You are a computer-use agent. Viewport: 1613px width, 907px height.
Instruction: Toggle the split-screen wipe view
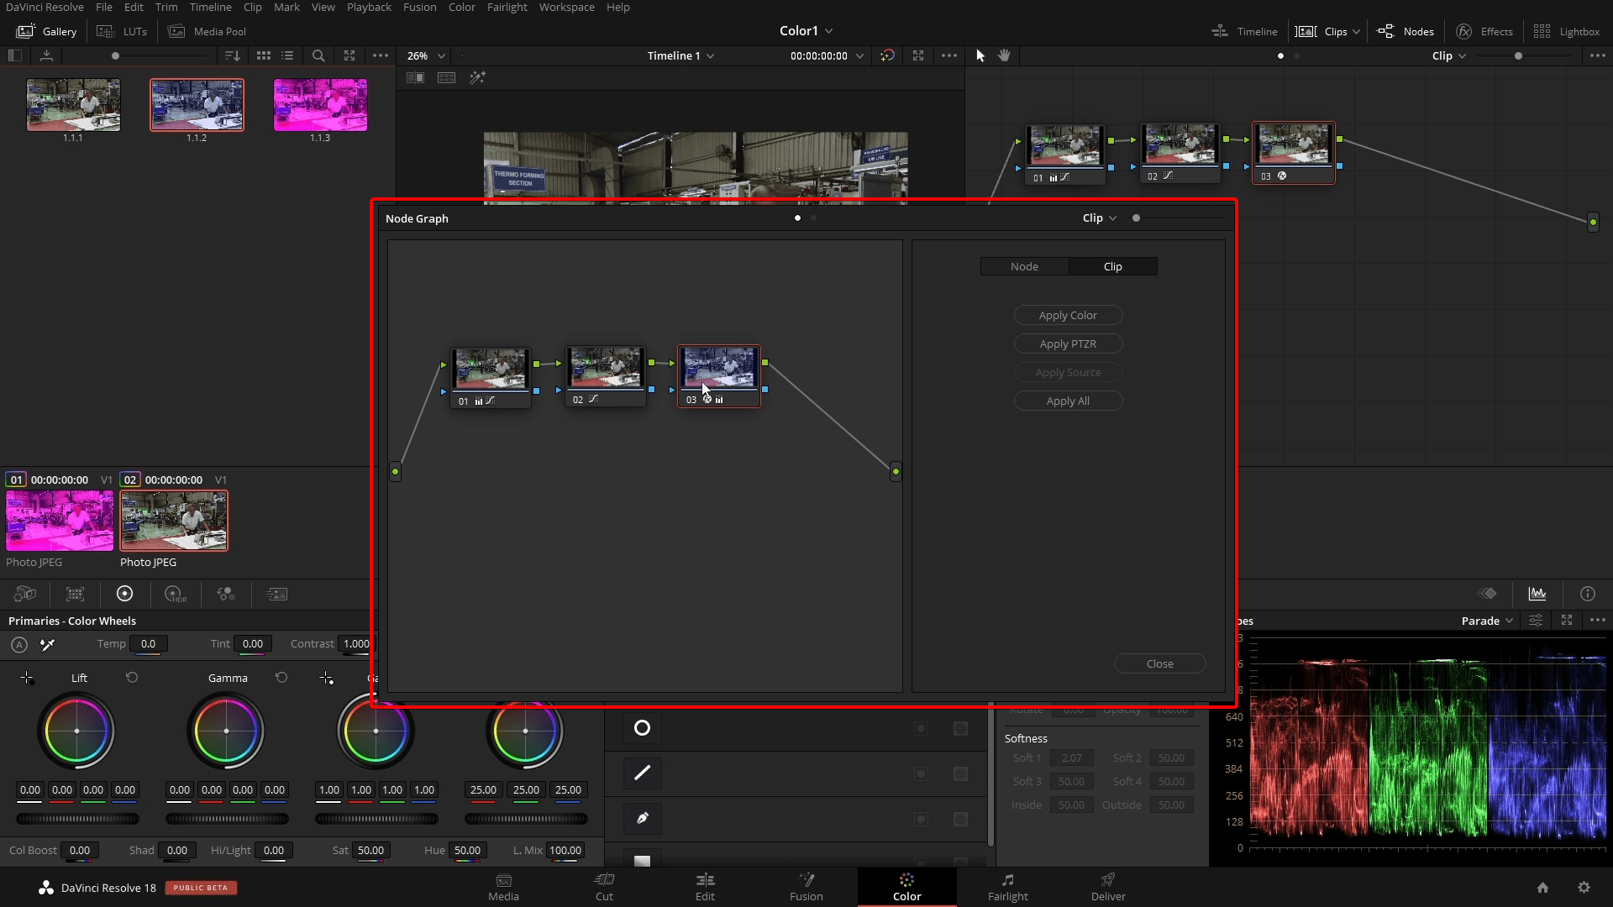pyautogui.click(x=415, y=77)
